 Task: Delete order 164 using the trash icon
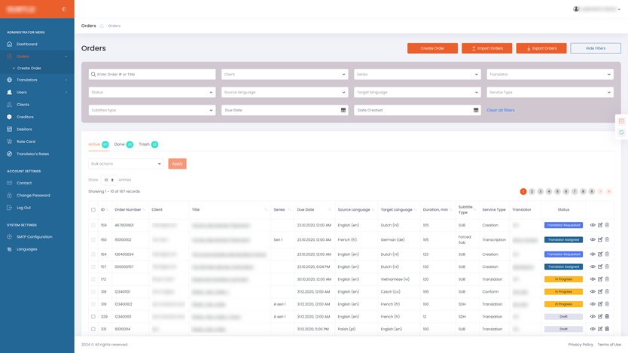click(607, 254)
